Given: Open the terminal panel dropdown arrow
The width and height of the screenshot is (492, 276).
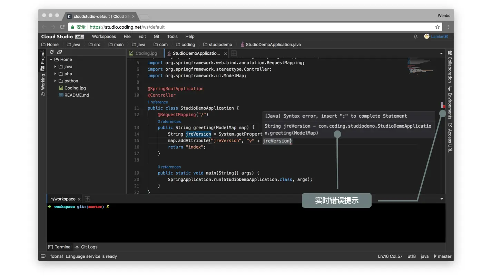Looking at the screenshot, I should [x=441, y=199].
